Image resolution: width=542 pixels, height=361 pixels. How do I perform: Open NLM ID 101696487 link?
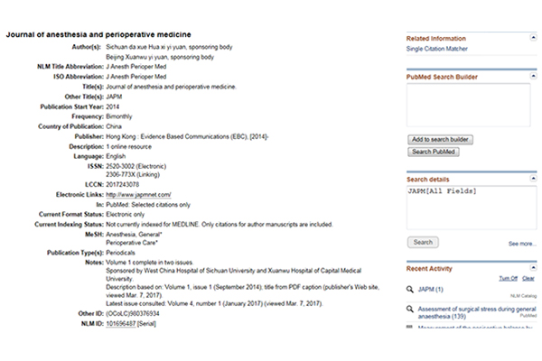121,324
